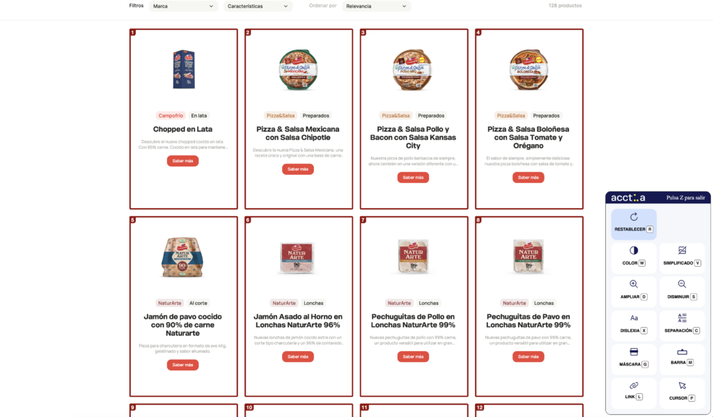The image size is (713, 417).
Task: Toggle the Separación text spacing icon
Action: [x=682, y=318]
